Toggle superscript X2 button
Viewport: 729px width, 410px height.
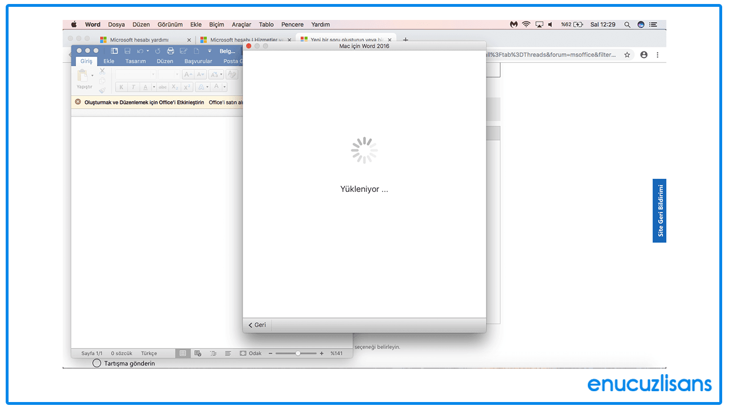coord(187,87)
